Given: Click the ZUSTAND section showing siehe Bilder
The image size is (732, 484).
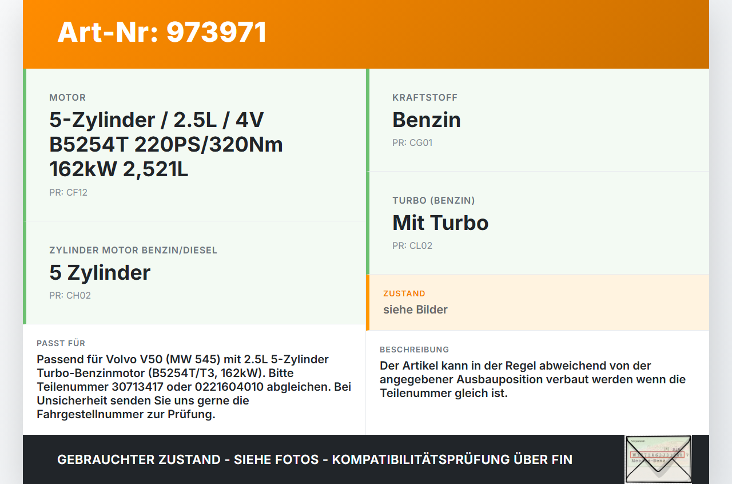Looking at the screenshot, I should click(416, 310).
